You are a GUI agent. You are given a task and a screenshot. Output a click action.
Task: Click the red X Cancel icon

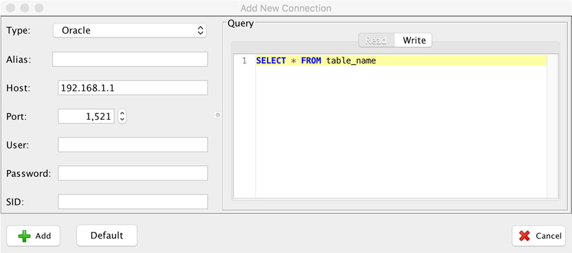(524, 236)
